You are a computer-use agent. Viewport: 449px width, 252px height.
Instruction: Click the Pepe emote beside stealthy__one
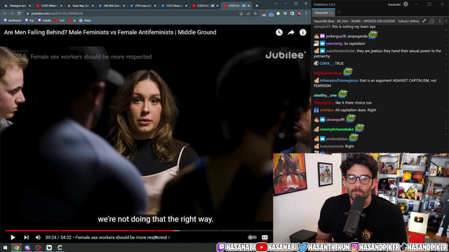click(x=343, y=94)
